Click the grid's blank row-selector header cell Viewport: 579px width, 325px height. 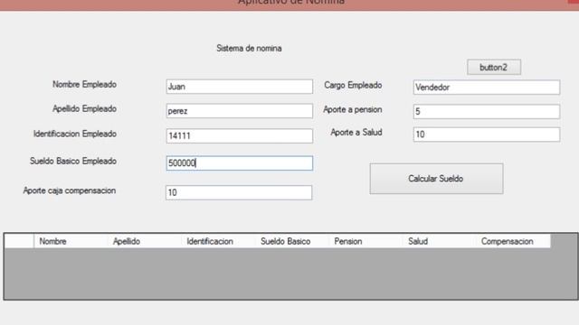[19, 241]
